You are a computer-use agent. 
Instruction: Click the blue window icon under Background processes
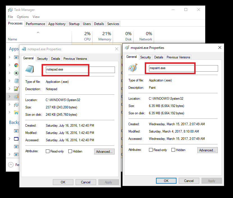[x=16, y=139]
